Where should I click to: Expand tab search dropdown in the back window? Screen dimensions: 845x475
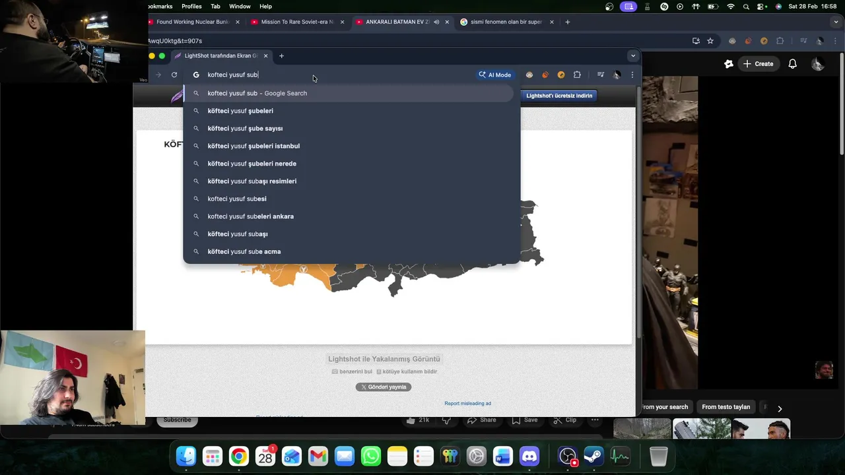pyautogui.click(x=836, y=22)
